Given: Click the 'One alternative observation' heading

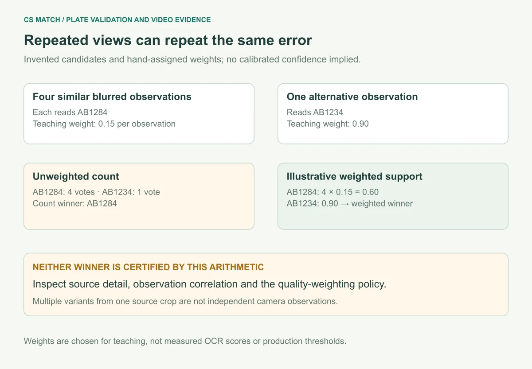Looking at the screenshot, I should tap(352, 97).
